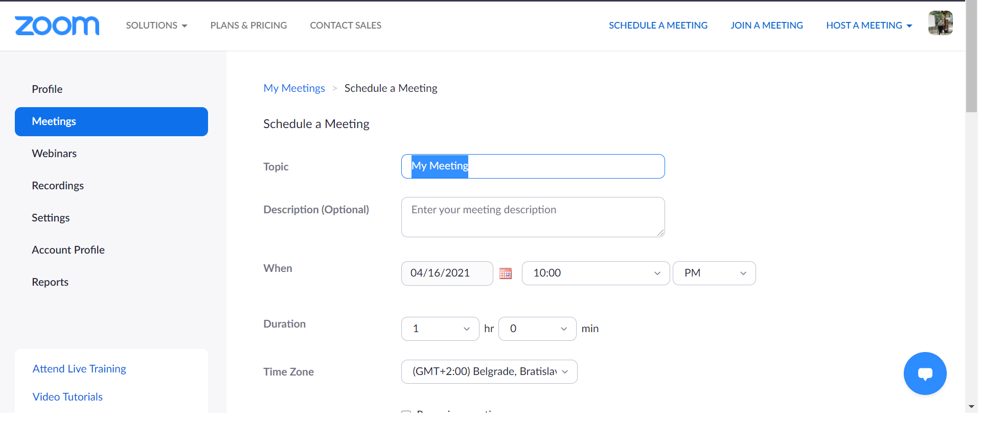Open the duration hours dropdown

[x=440, y=329]
